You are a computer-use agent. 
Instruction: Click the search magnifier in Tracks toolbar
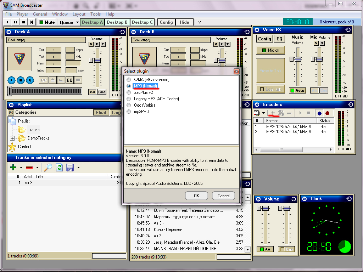coord(48,167)
